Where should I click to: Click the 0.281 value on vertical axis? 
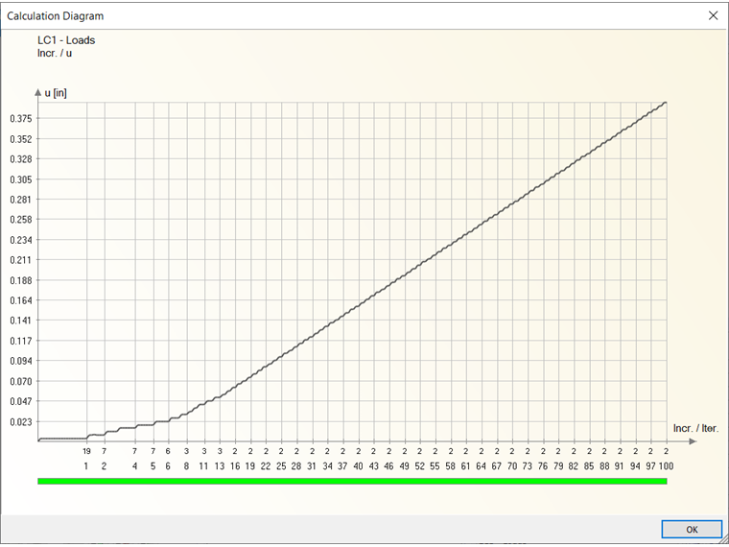pyautogui.click(x=20, y=200)
